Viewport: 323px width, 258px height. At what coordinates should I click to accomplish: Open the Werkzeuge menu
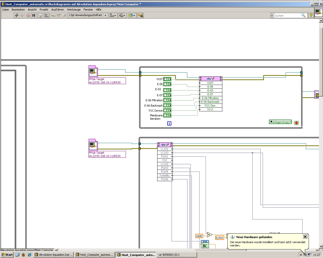tap(74, 10)
